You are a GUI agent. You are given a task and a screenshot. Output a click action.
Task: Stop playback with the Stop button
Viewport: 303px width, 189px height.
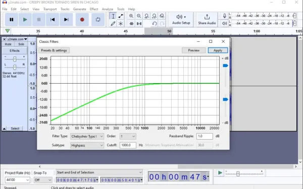(x=39, y=20)
